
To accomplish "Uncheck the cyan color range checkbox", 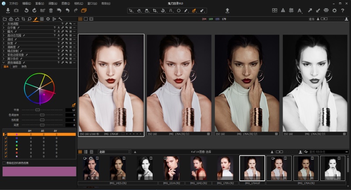I will [x=6, y=142].
